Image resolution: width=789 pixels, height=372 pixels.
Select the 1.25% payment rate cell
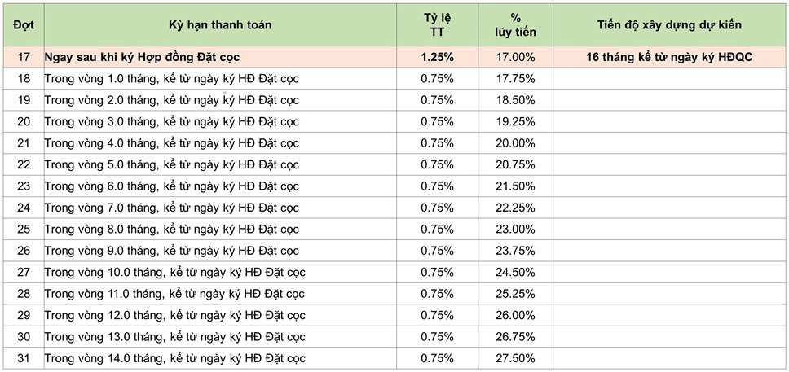click(437, 57)
